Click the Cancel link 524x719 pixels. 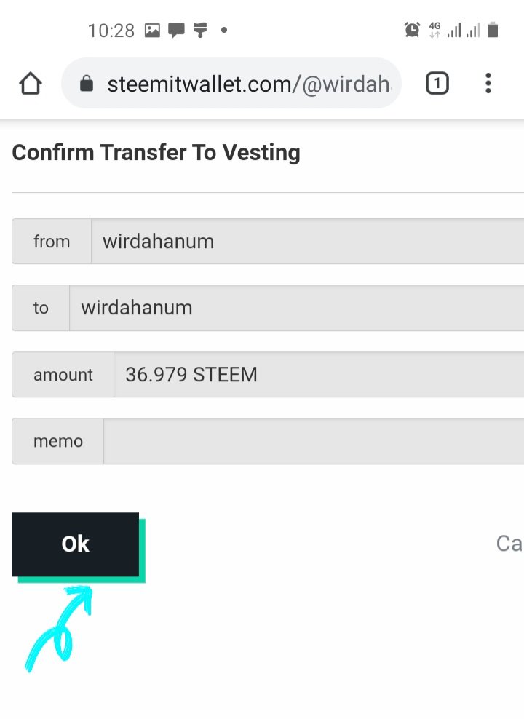point(509,544)
